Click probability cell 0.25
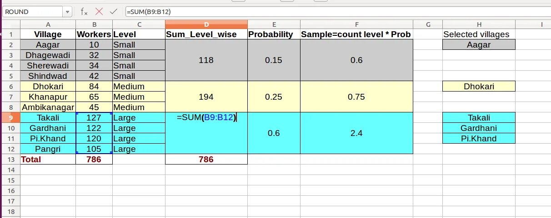 [x=274, y=97]
